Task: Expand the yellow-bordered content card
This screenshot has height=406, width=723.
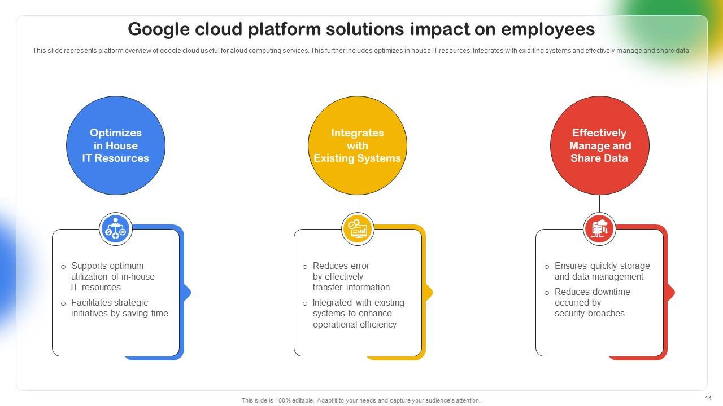Action: point(358,292)
